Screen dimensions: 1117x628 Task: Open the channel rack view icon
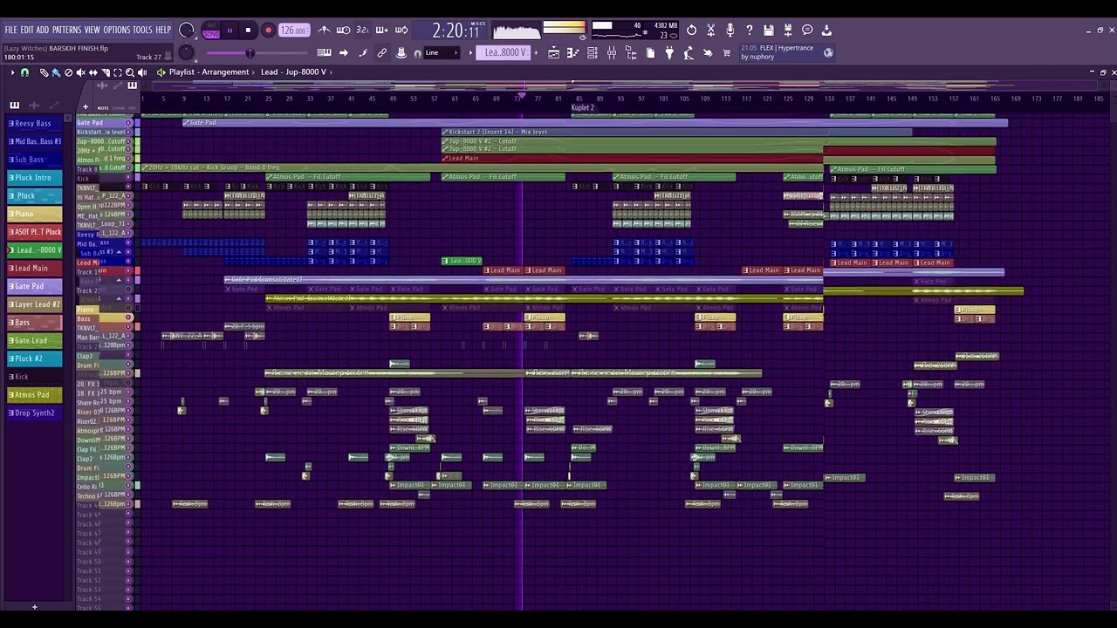point(593,53)
